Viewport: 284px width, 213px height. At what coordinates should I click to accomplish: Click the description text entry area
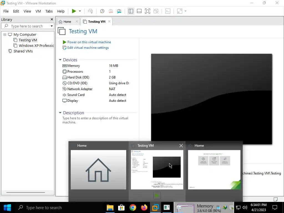(x=95, y=120)
